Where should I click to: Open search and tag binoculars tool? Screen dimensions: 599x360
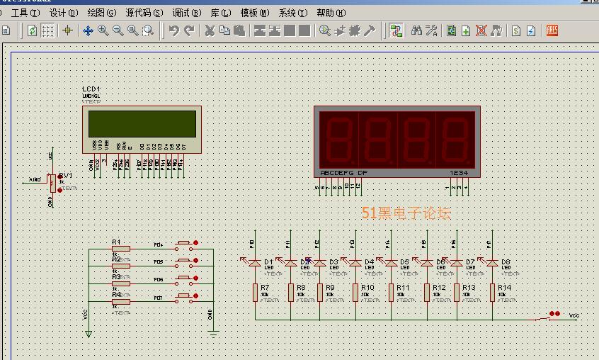417,30
